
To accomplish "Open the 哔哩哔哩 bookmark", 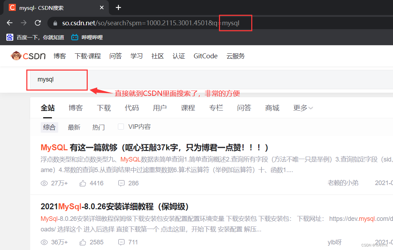I will (x=87, y=37).
